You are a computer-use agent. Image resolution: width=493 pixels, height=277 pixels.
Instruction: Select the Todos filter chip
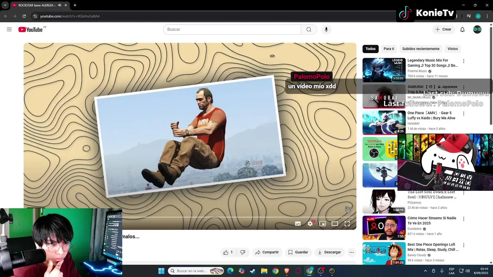[371, 49]
